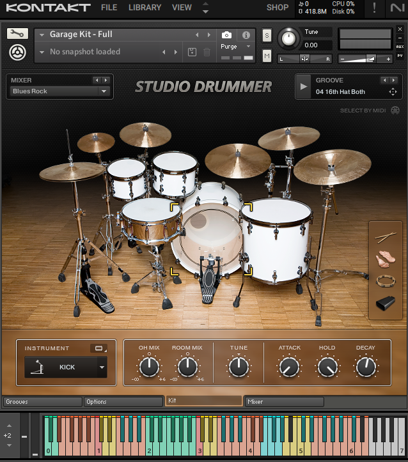Open Garage Kit instrument dropdown arrow

(42, 35)
